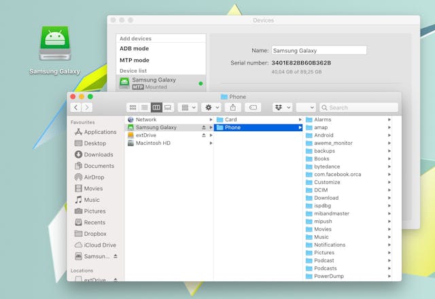Select the Phone folder
Screen dimensions: 435x299
pos(258,127)
